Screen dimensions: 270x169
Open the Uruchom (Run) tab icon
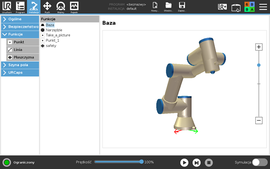7,7
